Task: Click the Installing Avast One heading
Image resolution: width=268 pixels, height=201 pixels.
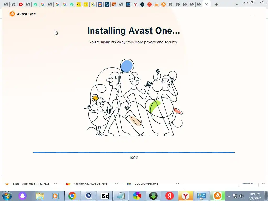Action: [x=133, y=31]
